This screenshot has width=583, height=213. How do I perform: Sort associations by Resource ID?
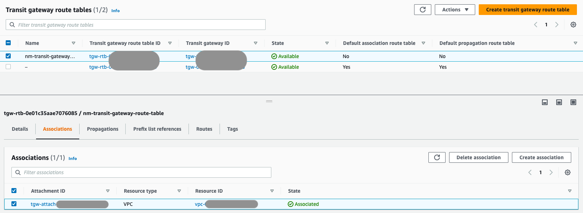(272, 191)
